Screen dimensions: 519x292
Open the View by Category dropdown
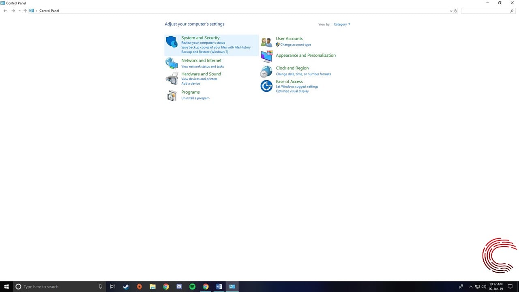(x=342, y=24)
